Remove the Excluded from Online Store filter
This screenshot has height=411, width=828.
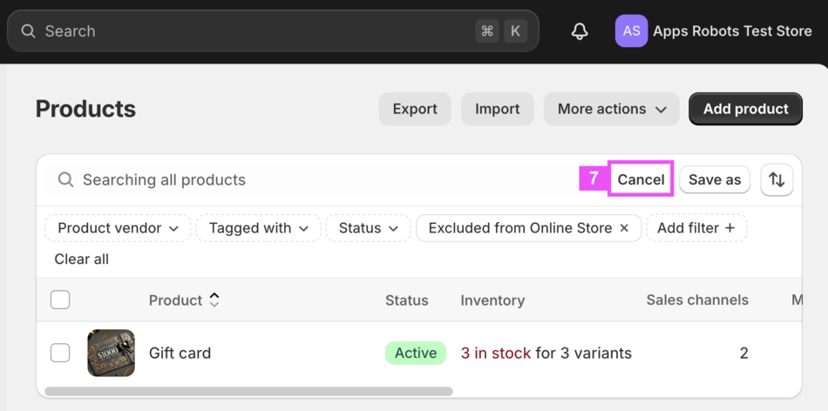point(624,228)
